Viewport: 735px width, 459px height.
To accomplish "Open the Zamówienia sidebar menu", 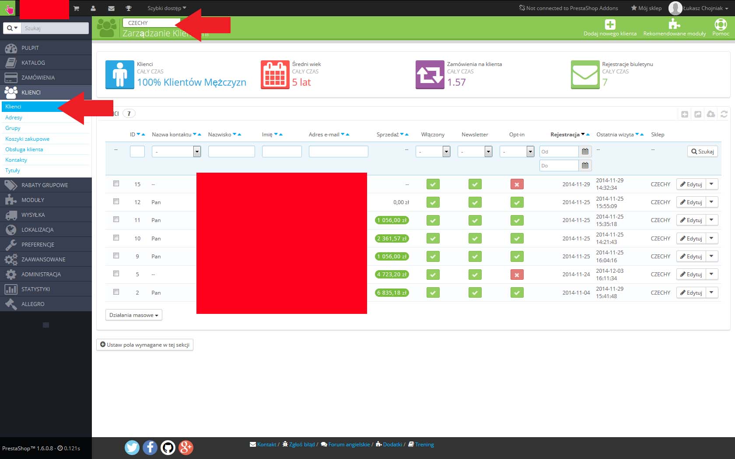I will (38, 77).
